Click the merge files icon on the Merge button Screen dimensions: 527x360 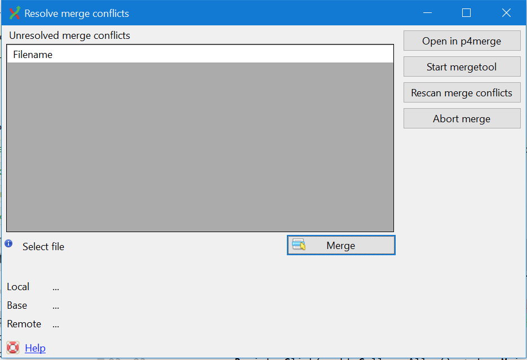click(x=299, y=245)
